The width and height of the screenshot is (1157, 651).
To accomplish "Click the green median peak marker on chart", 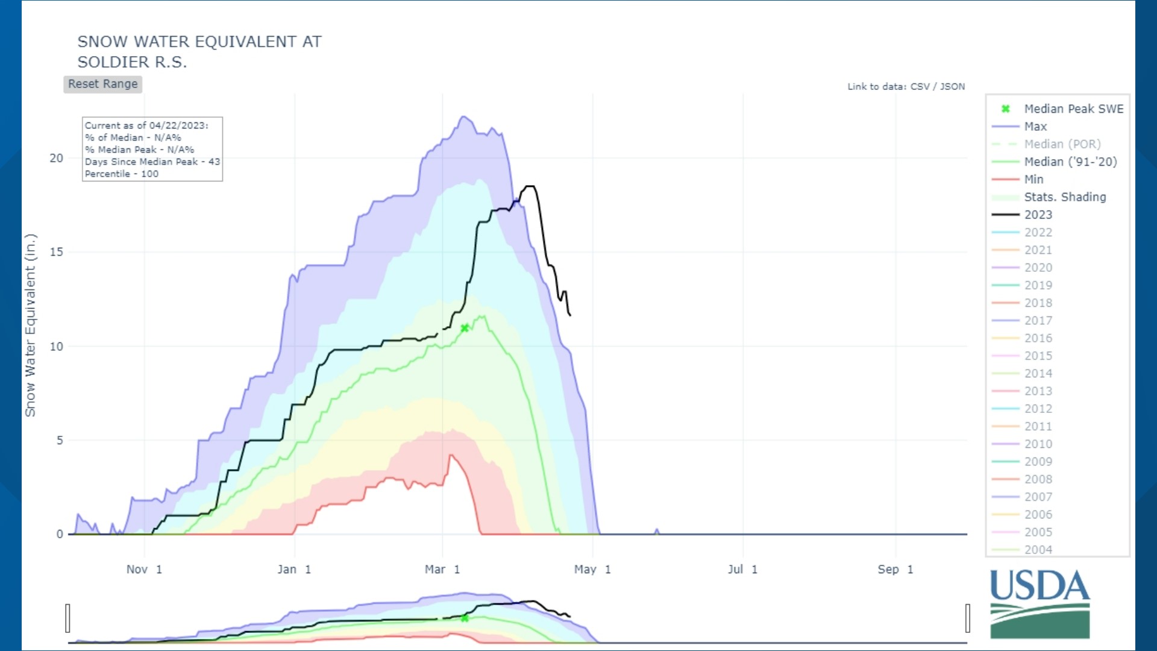I will coord(465,328).
